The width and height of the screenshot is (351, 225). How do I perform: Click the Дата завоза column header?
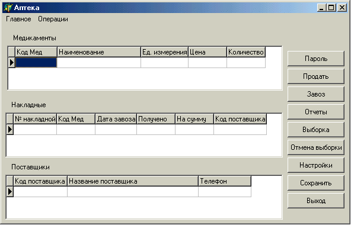[x=116, y=119]
